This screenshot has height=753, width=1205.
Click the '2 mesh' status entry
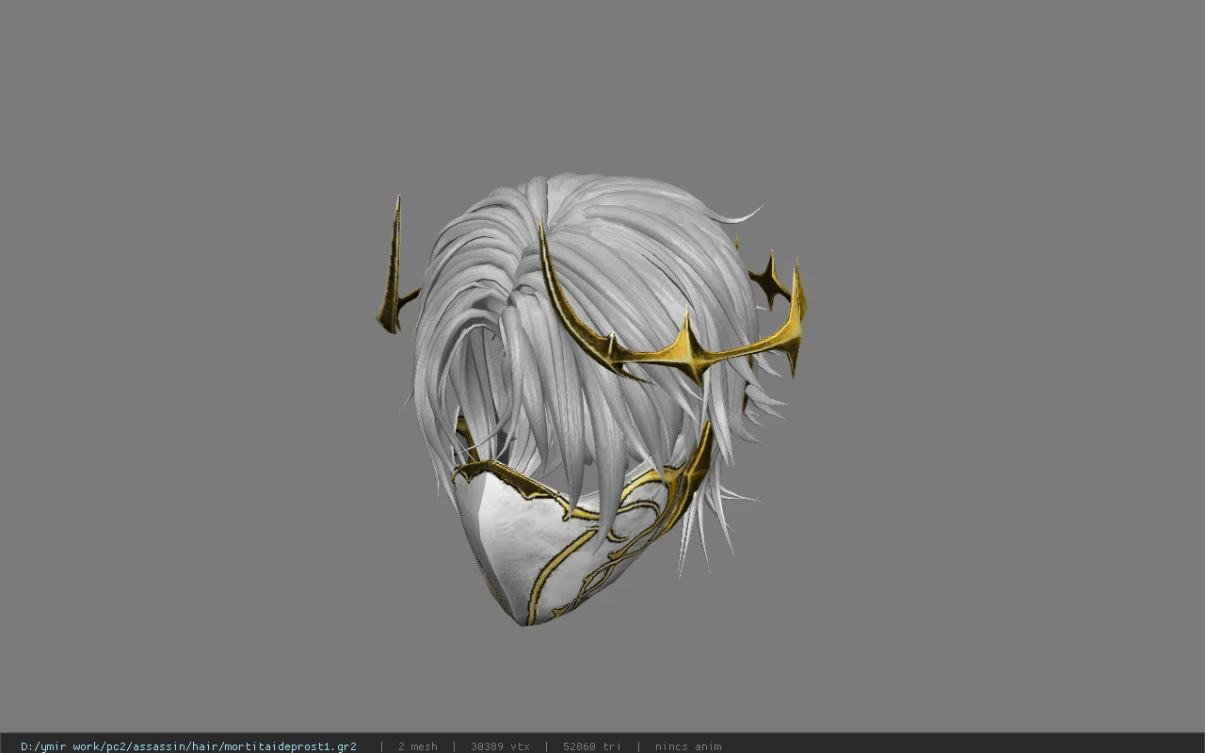click(417, 746)
